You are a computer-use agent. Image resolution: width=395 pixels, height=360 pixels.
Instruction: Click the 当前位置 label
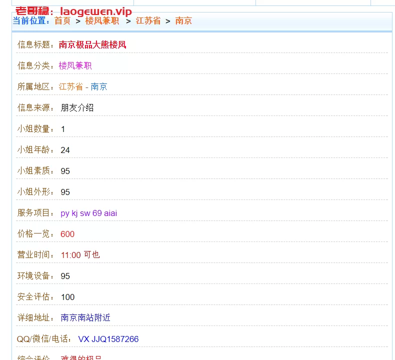point(30,21)
